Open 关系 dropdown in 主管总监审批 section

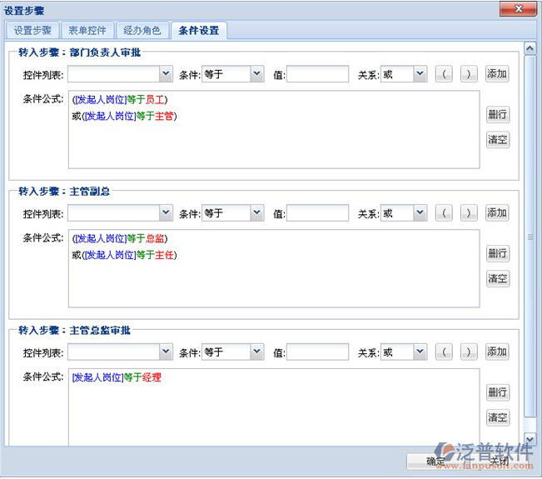pos(404,352)
